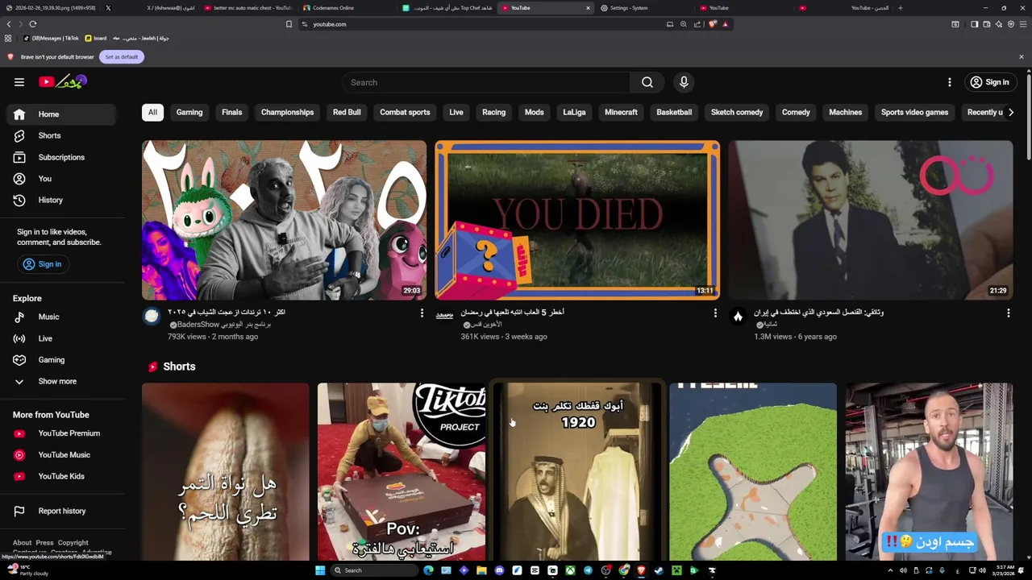Open the About footer link
Screen dimensions: 1032x580
tap(22, 543)
